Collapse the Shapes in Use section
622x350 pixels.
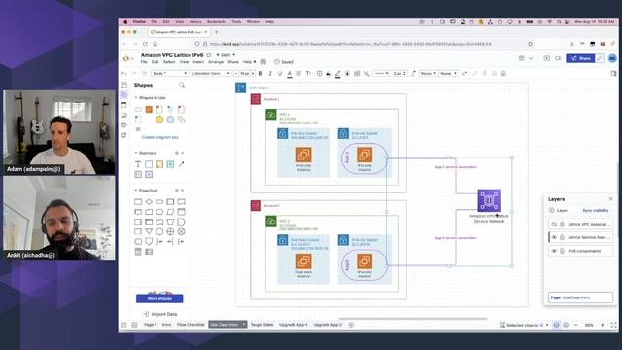(136, 97)
